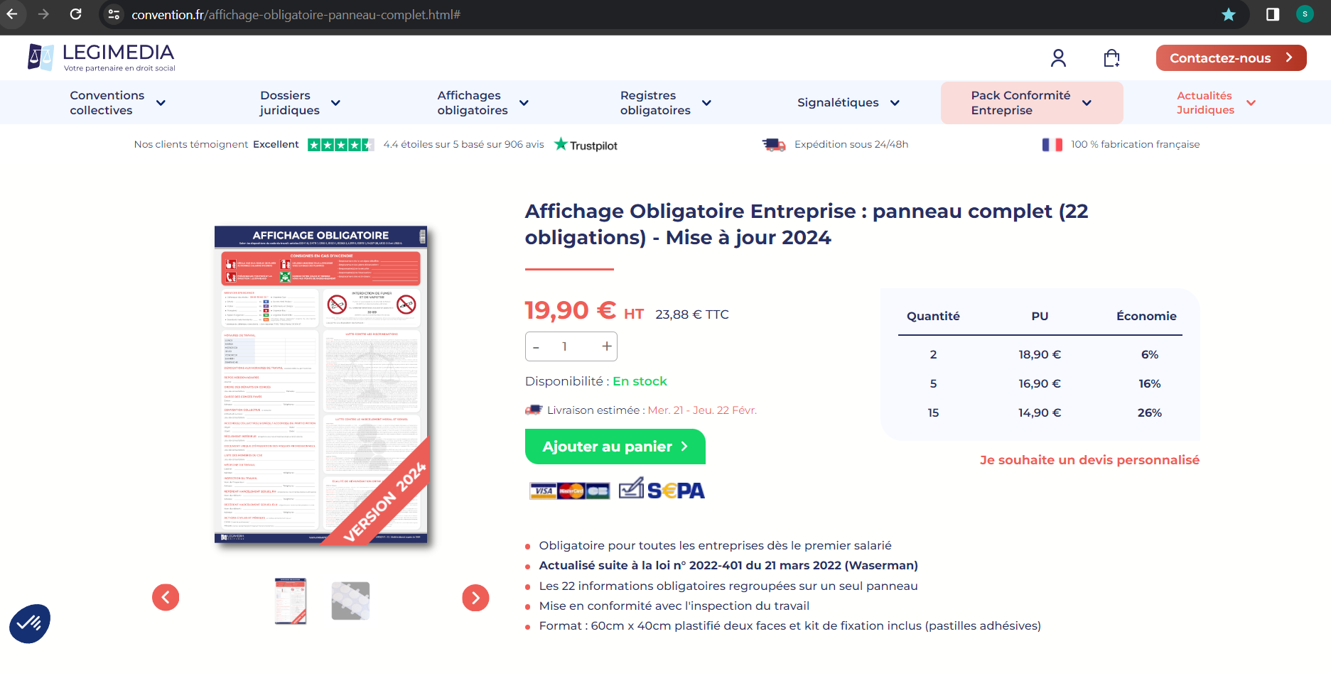Show the next product image with the right arrow
The height and width of the screenshot is (673, 1331).
[x=475, y=598]
